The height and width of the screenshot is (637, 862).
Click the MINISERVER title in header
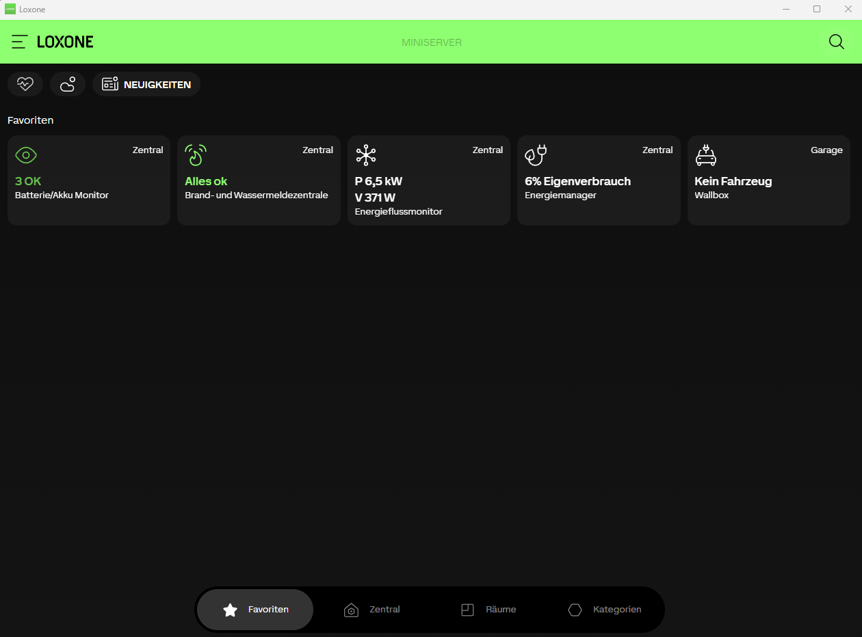432,42
